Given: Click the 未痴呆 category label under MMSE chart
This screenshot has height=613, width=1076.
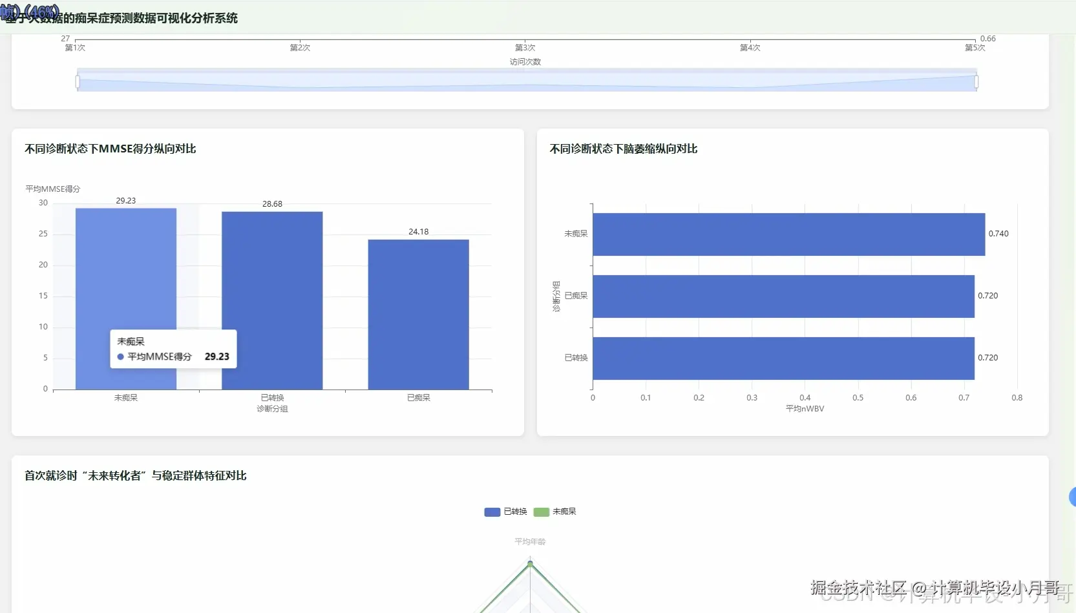Looking at the screenshot, I should pos(126,398).
